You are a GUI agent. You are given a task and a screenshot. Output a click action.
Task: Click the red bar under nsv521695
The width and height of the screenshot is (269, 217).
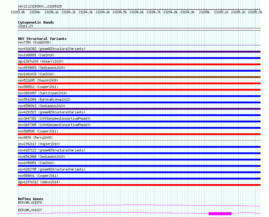coord(139,83)
